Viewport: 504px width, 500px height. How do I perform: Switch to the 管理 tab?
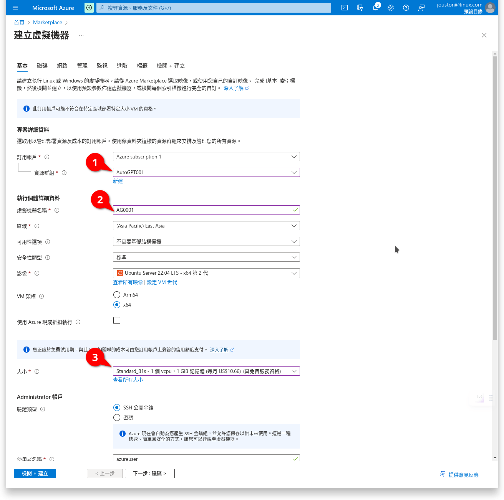[x=82, y=66]
